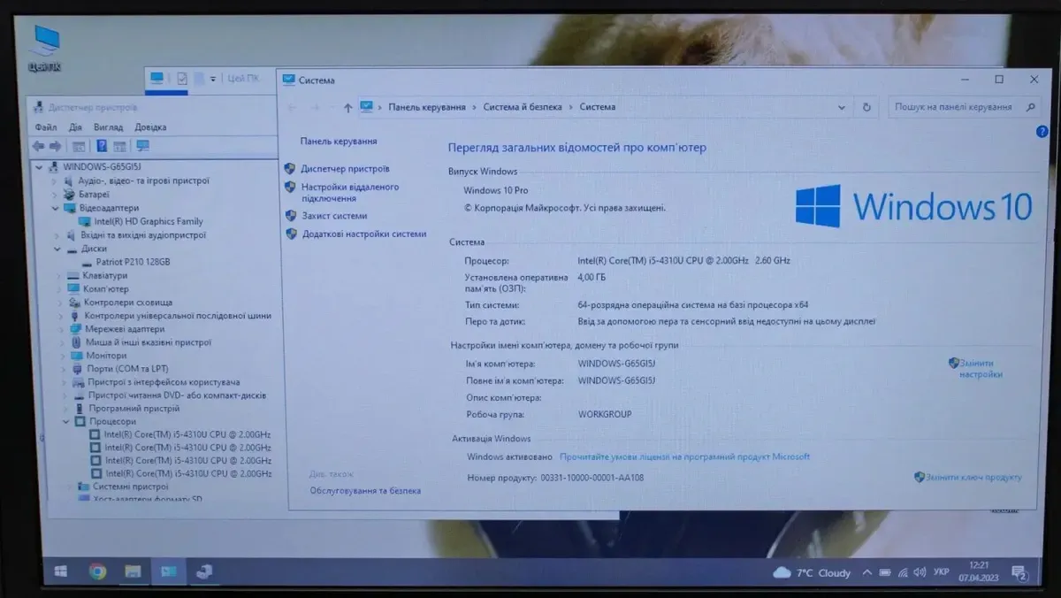The image size is (1061, 598).
Task: Click the up arrow in System window navigation
Action: 347,108
